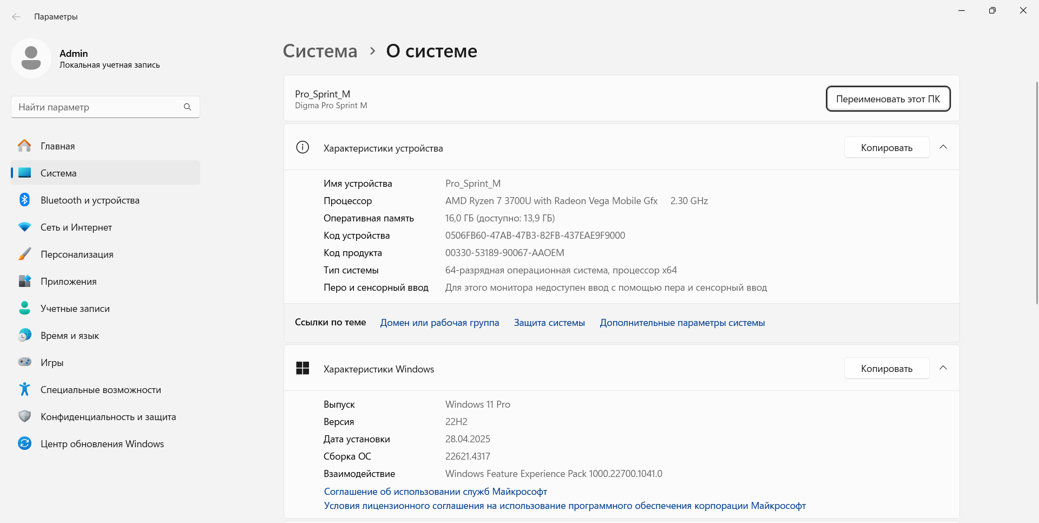Click the Windows logo beside Характеристики Windows
1039x523 pixels.
pos(303,368)
